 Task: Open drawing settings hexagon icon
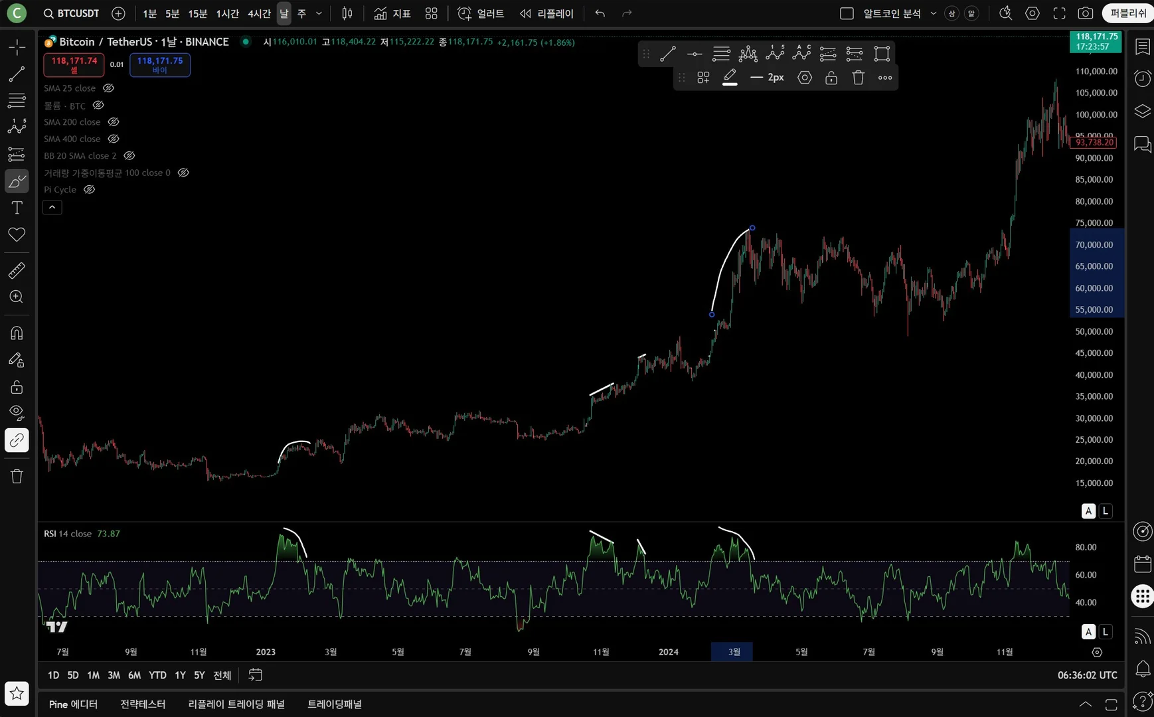(x=805, y=78)
